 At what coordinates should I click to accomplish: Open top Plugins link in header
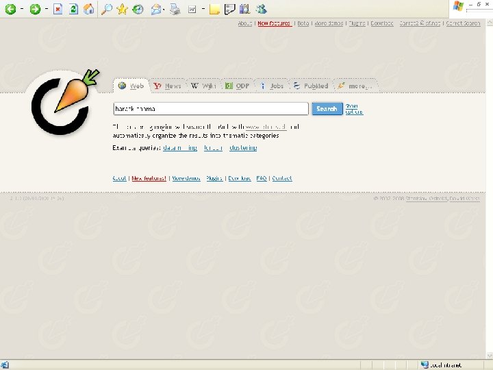357,23
